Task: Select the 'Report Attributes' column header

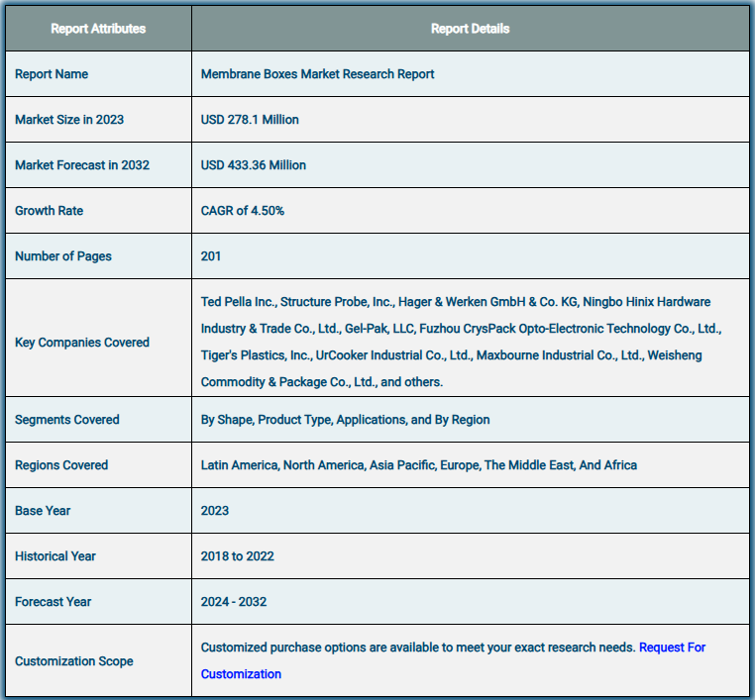Action: [98, 29]
